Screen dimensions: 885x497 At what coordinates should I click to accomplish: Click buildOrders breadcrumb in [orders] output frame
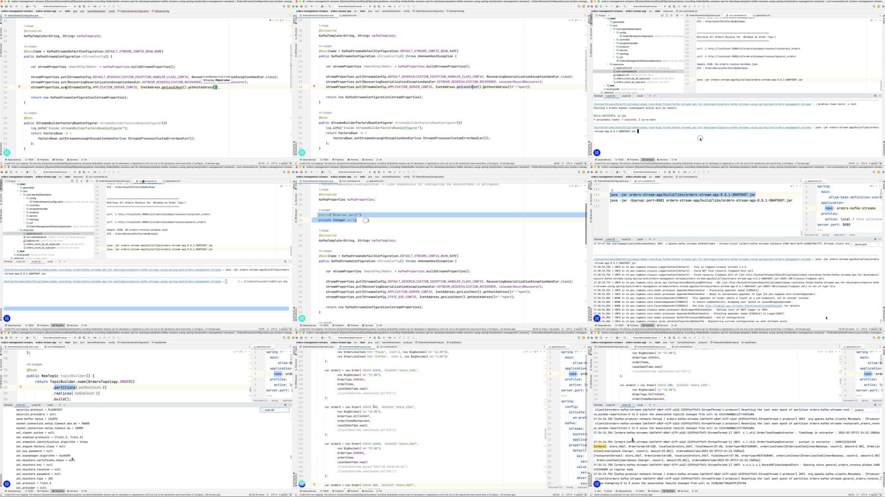pos(750,342)
